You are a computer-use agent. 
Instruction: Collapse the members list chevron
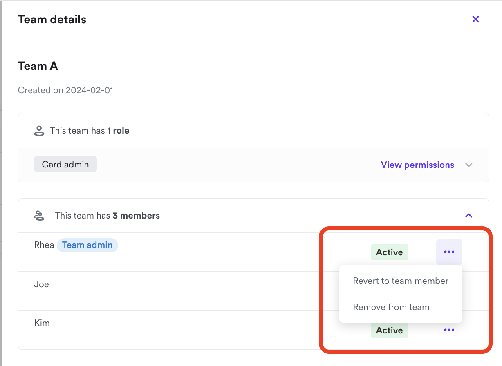point(469,215)
